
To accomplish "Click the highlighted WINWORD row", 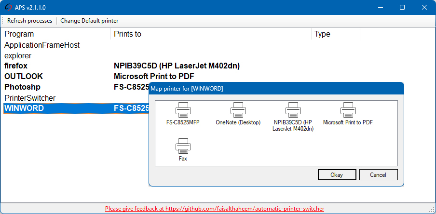I will pyautogui.click(x=76, y=108).
